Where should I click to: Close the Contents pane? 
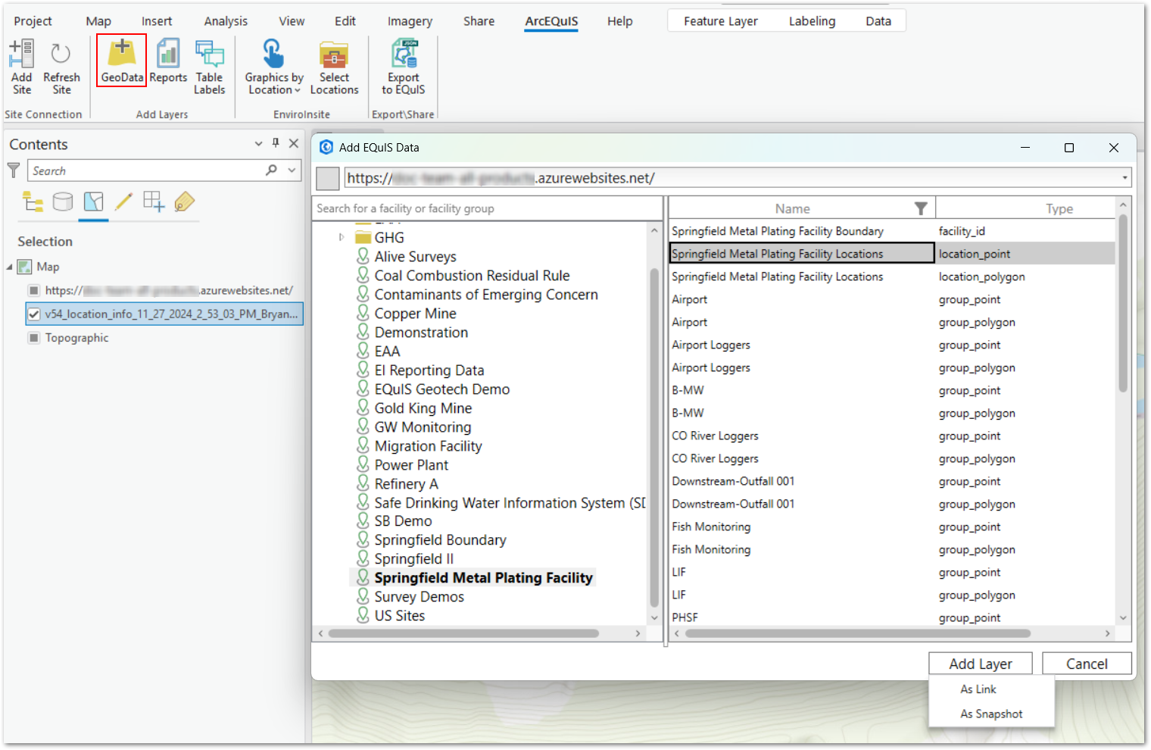click(x=294, y=143)
